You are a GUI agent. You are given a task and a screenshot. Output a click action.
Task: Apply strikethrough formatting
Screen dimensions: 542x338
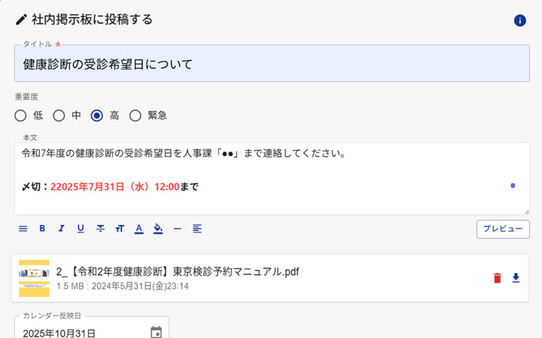[100, 228]
